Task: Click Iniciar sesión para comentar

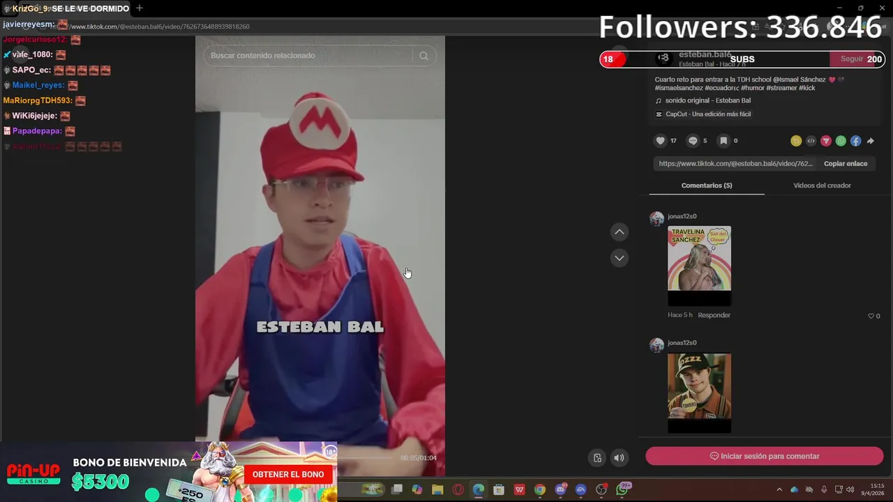Action: click(x=765, y=456)
